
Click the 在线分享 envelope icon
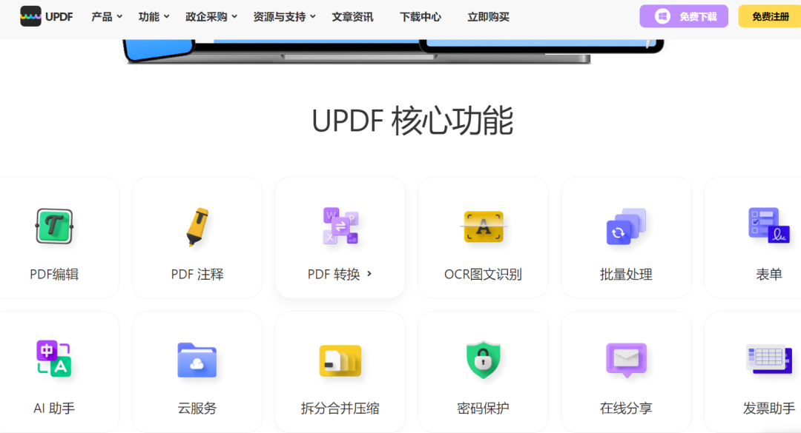click(x=626, y=360)
